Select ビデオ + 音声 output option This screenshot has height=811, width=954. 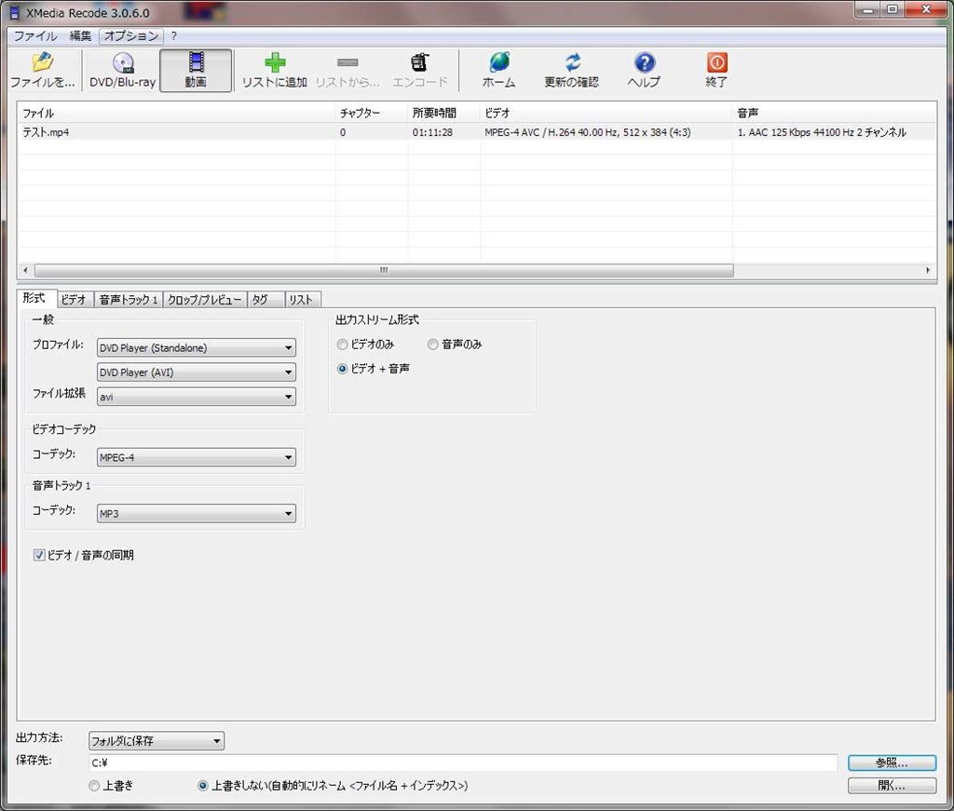tap(342, 369)
